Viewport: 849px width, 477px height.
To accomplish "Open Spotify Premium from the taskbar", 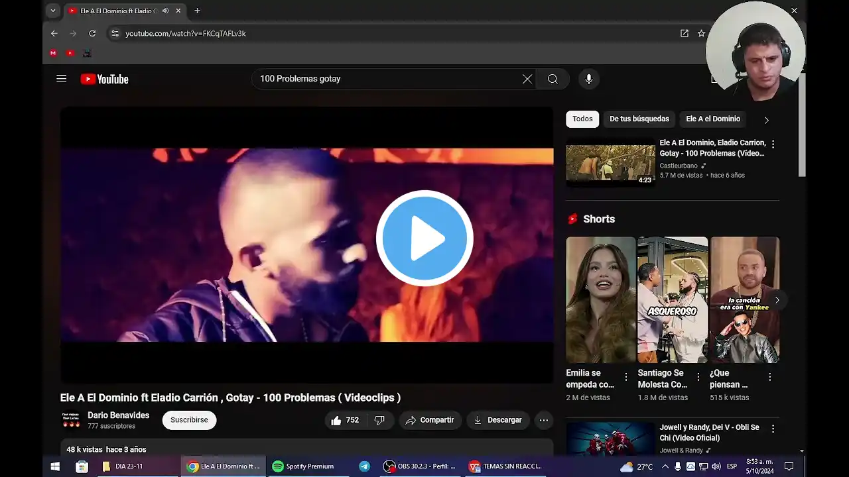I will [x=304, y=466].
